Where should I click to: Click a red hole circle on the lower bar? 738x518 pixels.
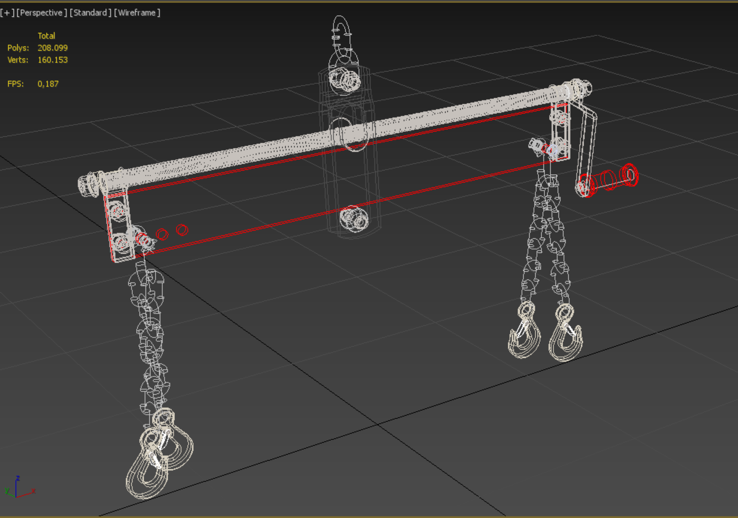coord(182,230)
